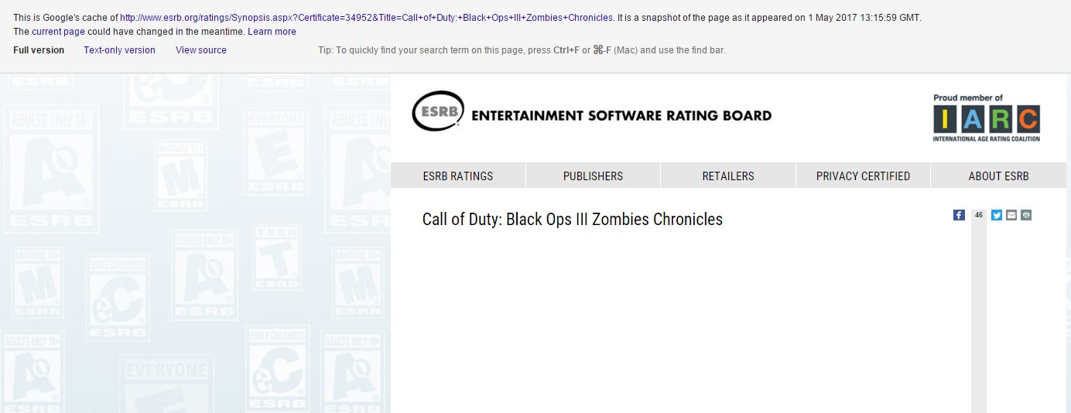The width and height of the screenshot is (1071, 413).
Task: Open the ESRB RATINGS menu
Action: click(458, 176)
